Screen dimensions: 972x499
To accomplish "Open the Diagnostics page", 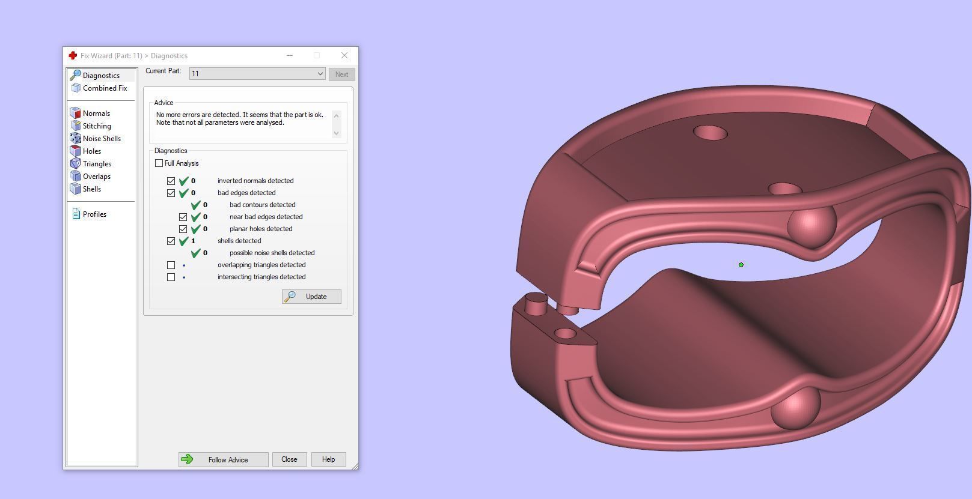I will coord(101,75).
